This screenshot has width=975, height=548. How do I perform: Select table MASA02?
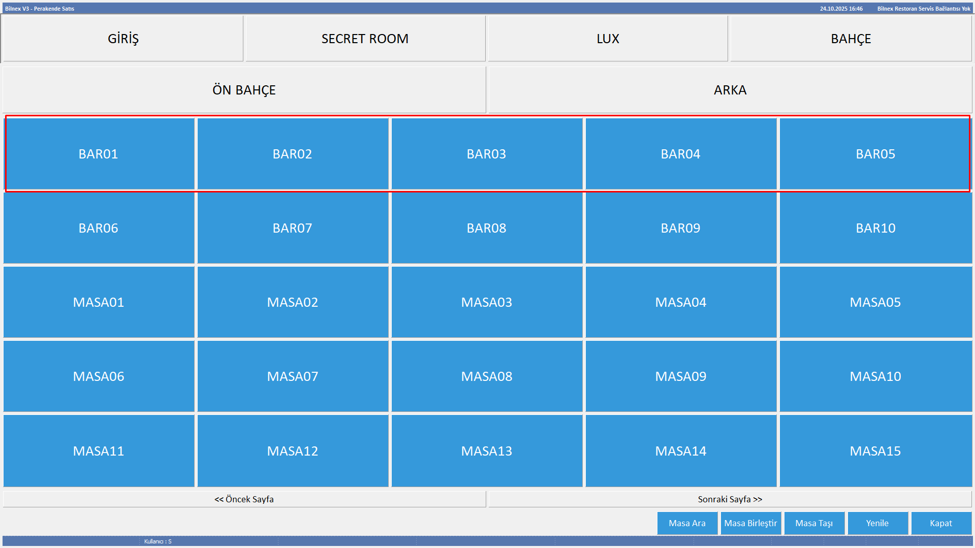(x=293, y=302)
